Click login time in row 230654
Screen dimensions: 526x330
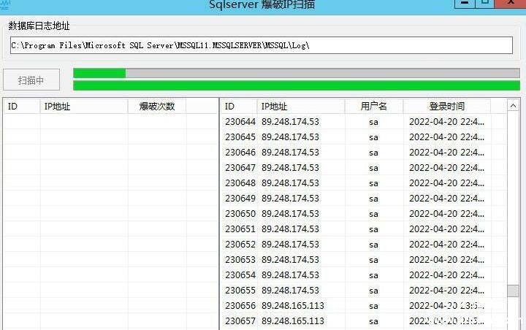coord(446,275)
